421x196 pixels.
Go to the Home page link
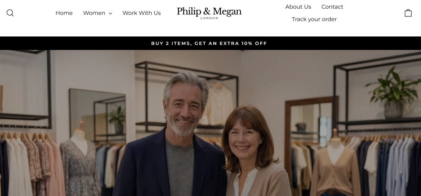tap(64, 13)
